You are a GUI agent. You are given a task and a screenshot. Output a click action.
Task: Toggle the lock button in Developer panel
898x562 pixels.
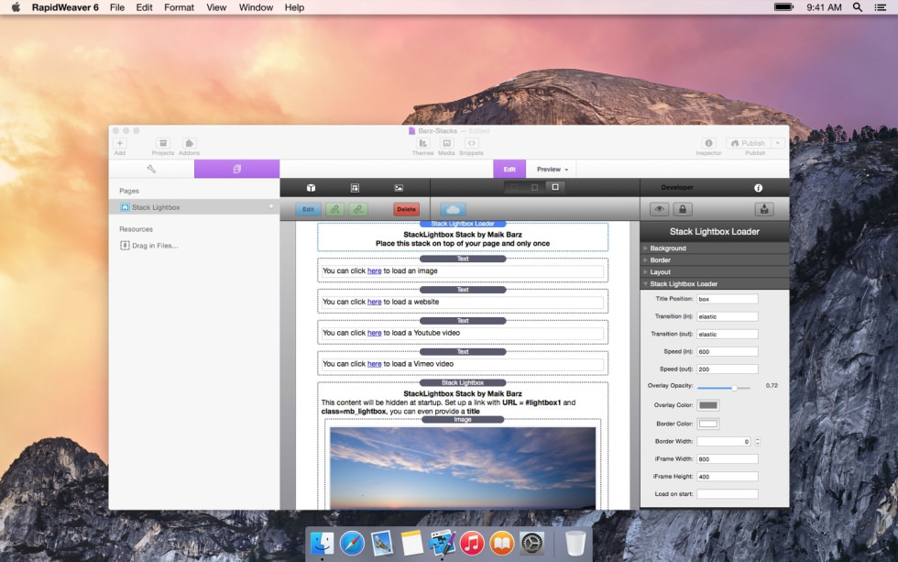pyautogui.click(x=682, y=209)
